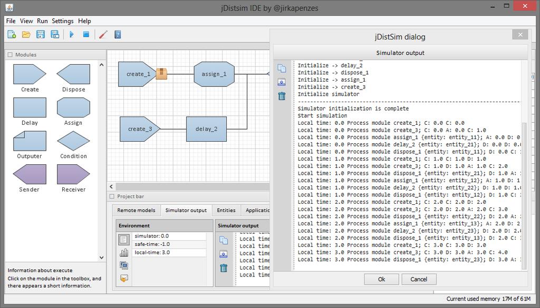Image resolution: width=540 pixels, height=308 pixels.
Task: Click the safe-time: -1.0 environment row
Action: pos(169,244)
